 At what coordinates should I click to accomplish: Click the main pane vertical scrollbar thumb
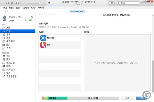click(153, 76)
